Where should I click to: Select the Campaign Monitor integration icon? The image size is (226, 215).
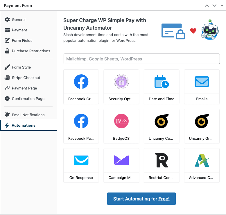point(121,160)
